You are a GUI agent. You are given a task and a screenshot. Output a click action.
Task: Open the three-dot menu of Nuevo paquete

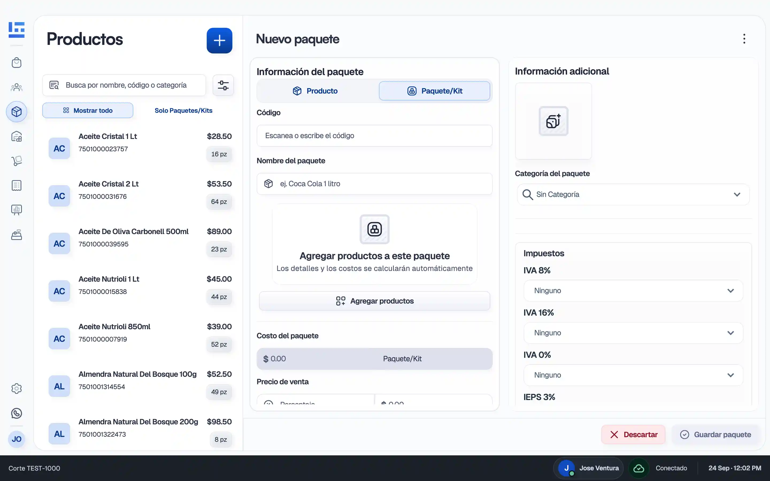[x=744, y=39]
